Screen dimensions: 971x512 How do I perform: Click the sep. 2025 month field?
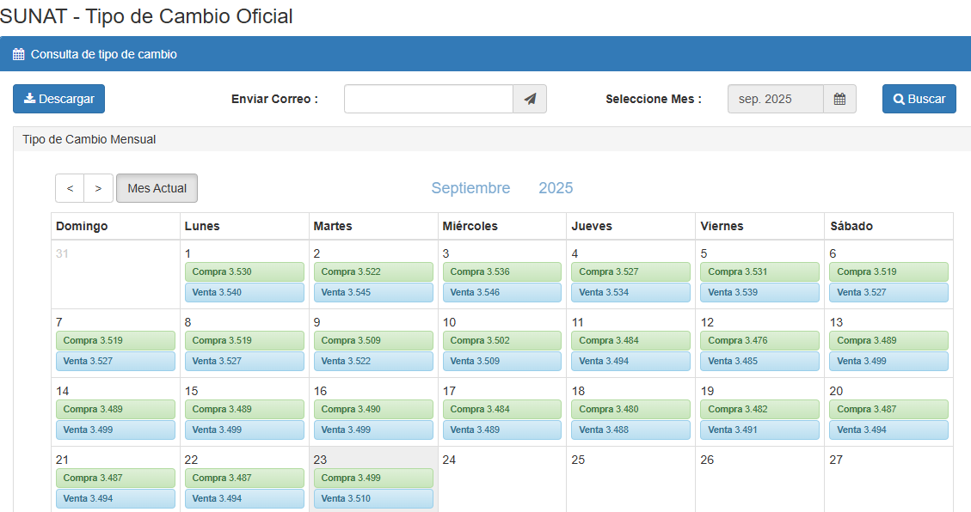coord(775,99)
